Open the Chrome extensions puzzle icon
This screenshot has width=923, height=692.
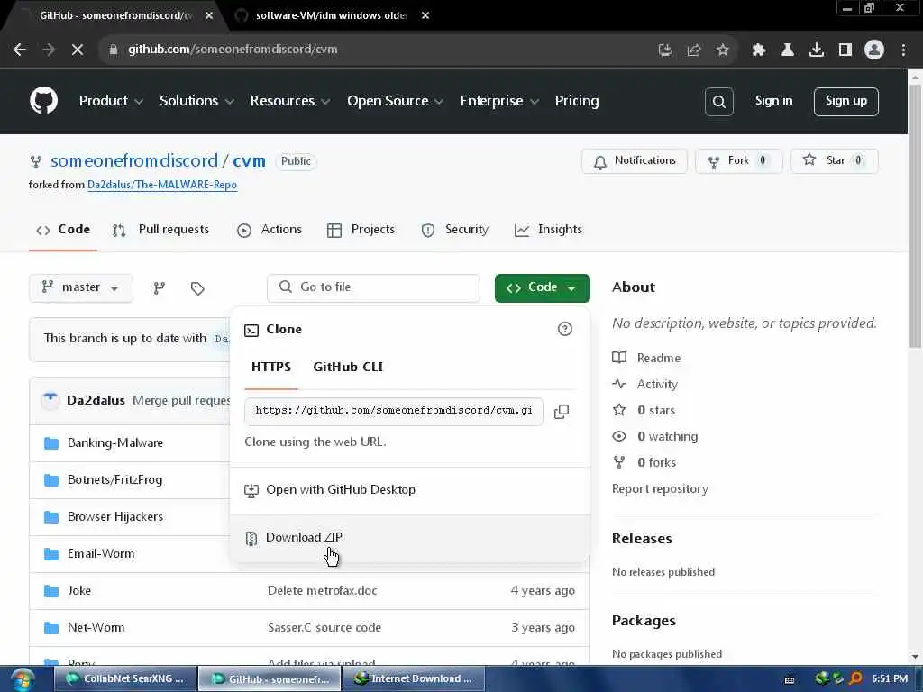pos(759,50)
